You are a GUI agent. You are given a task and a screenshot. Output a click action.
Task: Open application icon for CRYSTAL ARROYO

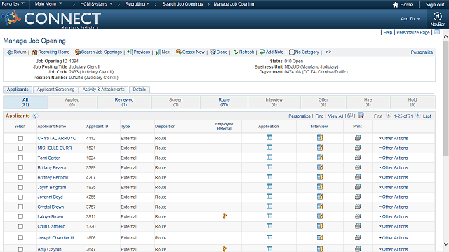(x=269, y=138)
